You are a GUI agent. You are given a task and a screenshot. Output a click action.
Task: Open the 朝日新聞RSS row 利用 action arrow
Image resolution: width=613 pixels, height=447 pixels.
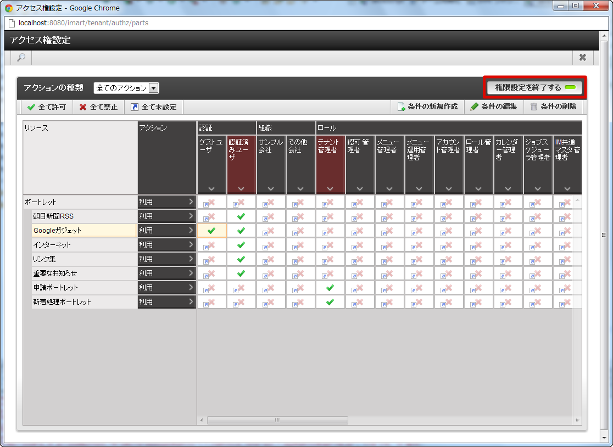pyautogui.click(x=191, y=216)
